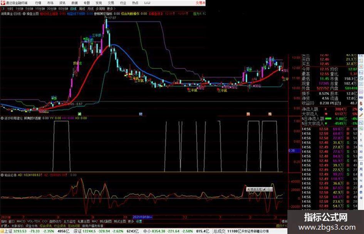Select the 日线 daily period tab
This screenshot has width=364, height=234.
coord(73,8)
